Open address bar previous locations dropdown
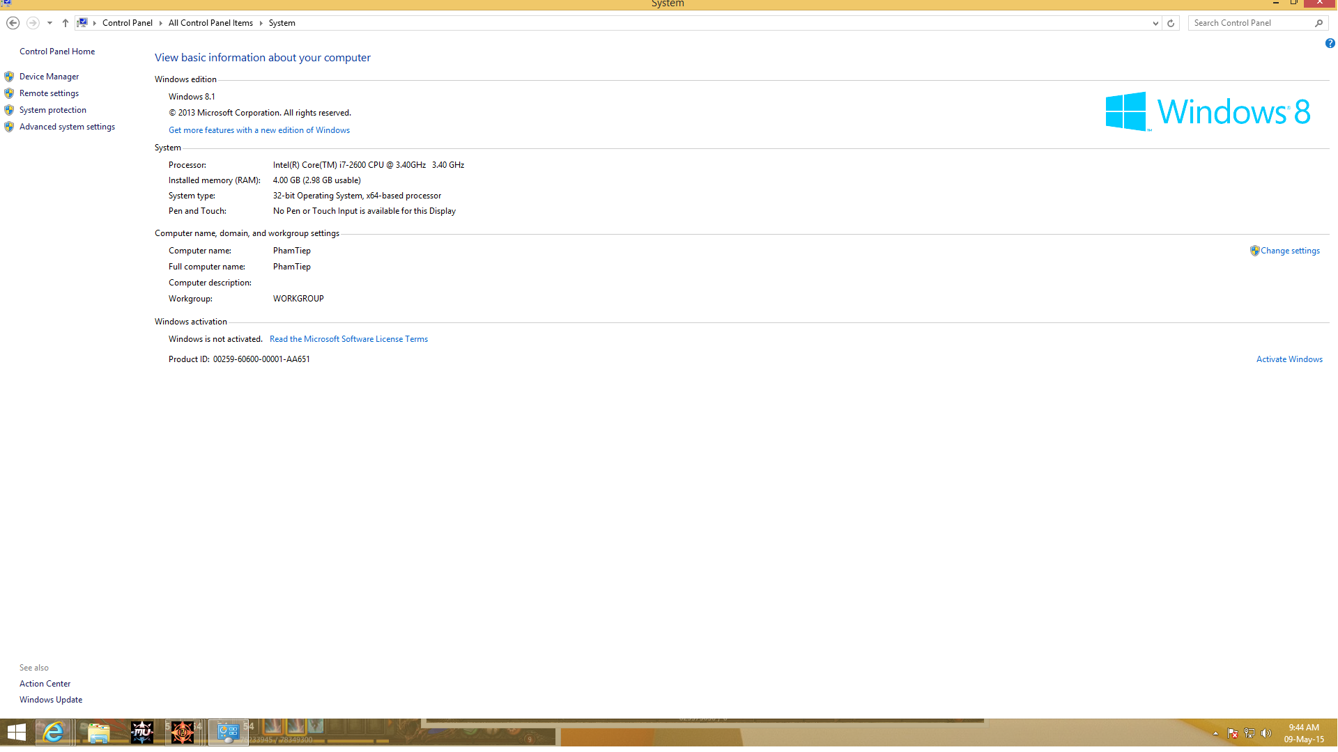 click(1155, 23)
